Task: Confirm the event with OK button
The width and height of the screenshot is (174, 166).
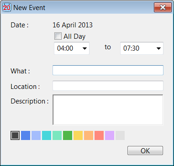Action: click(x=145, y=150)
